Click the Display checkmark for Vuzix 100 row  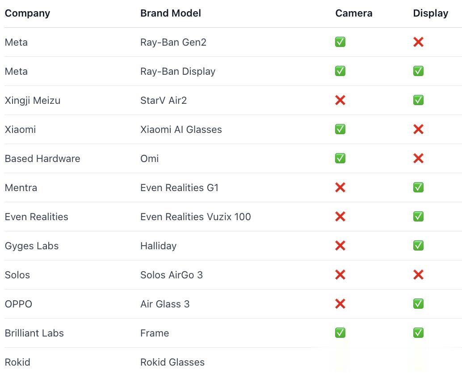(418, 217)
